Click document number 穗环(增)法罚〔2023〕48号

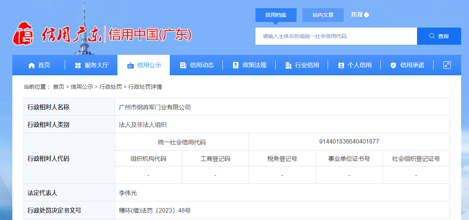pyautogui.click(x=155, y=210)
